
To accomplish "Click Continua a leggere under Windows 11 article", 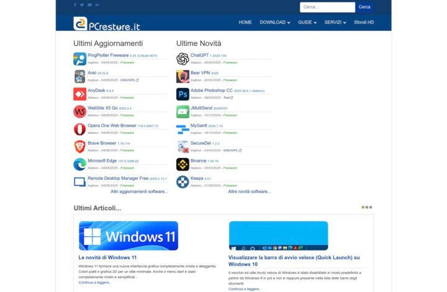I will [x=94, y=282].
